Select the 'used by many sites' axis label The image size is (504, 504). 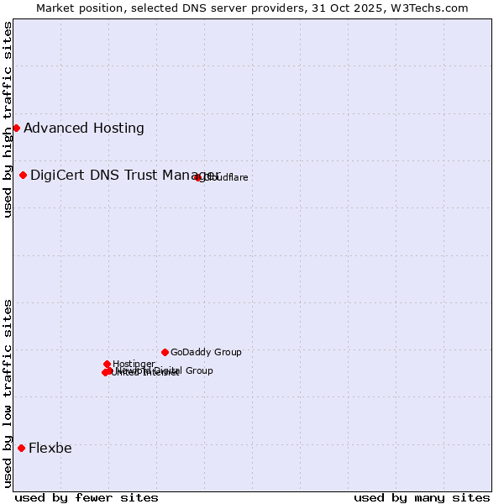(422, 497)
